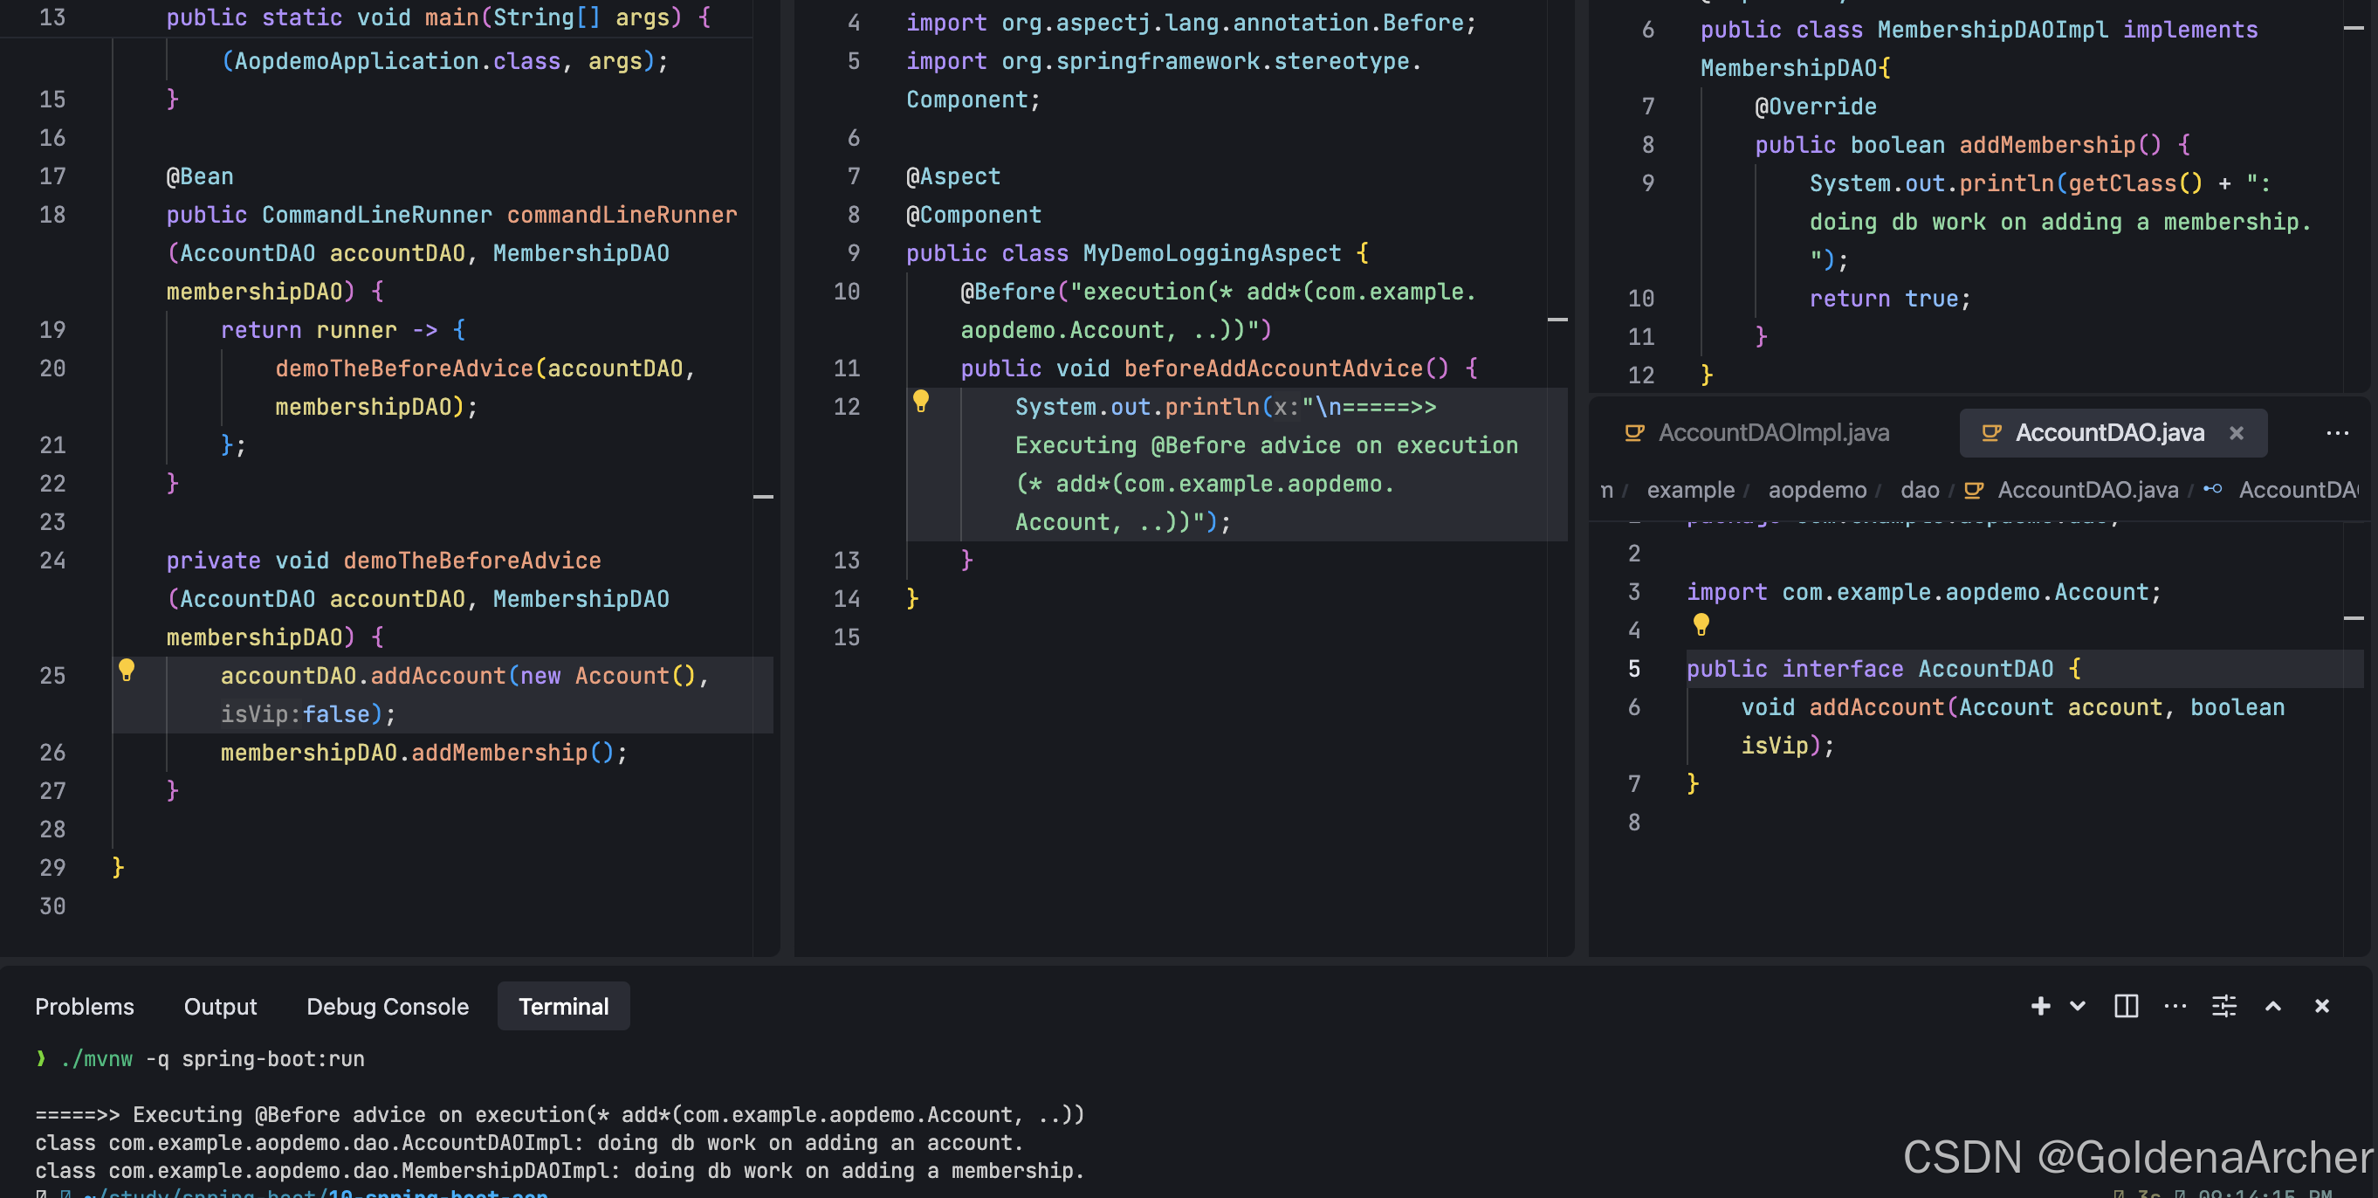
Task: Click lightbulb above AccountDAO interface declaration
Action: click(x=1701, y=624)
